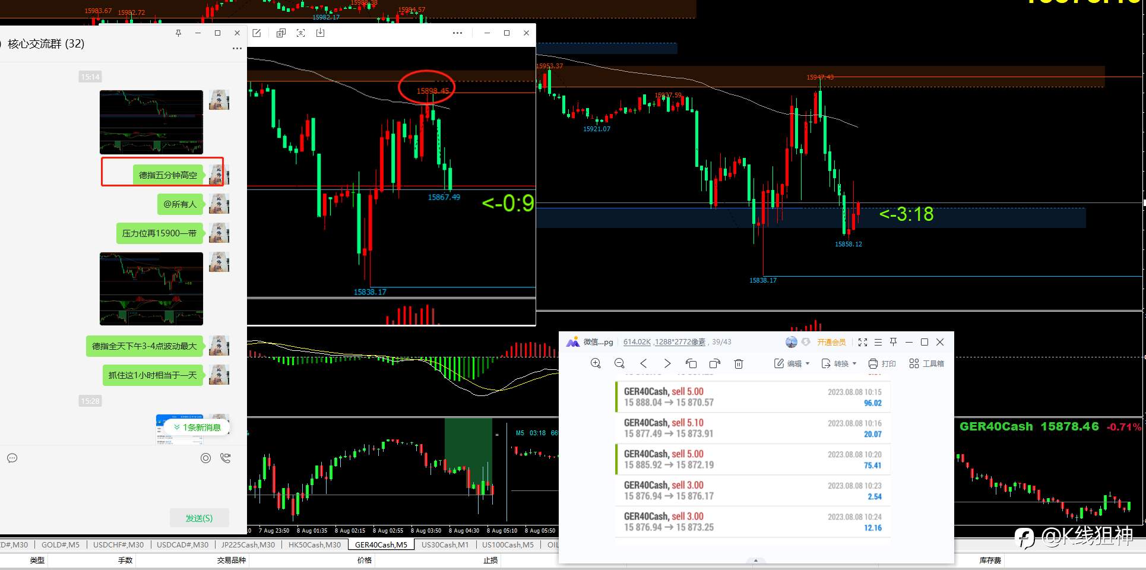Click the sell 3.00 trade with profit 12.16
The width and height of the screenshot is (1146, 570).
pyautogui.click(x=752, y=522)
